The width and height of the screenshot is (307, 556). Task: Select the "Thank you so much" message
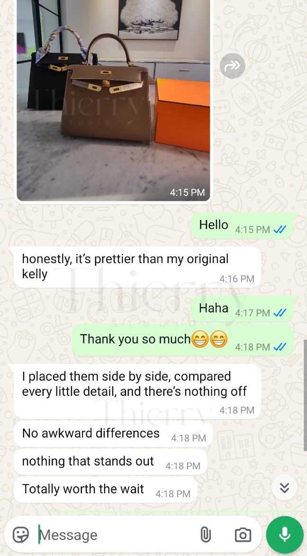pos(183,340)
